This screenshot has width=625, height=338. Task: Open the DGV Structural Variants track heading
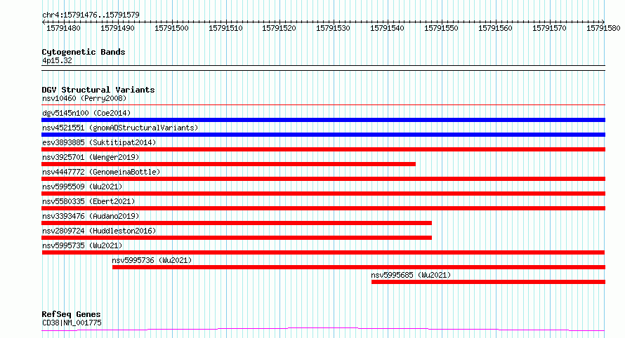click(x=98, y=90)
